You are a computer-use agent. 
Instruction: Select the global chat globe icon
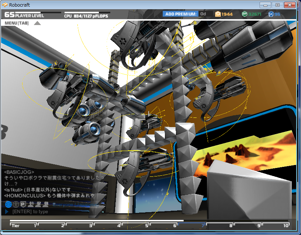point(8,204)
